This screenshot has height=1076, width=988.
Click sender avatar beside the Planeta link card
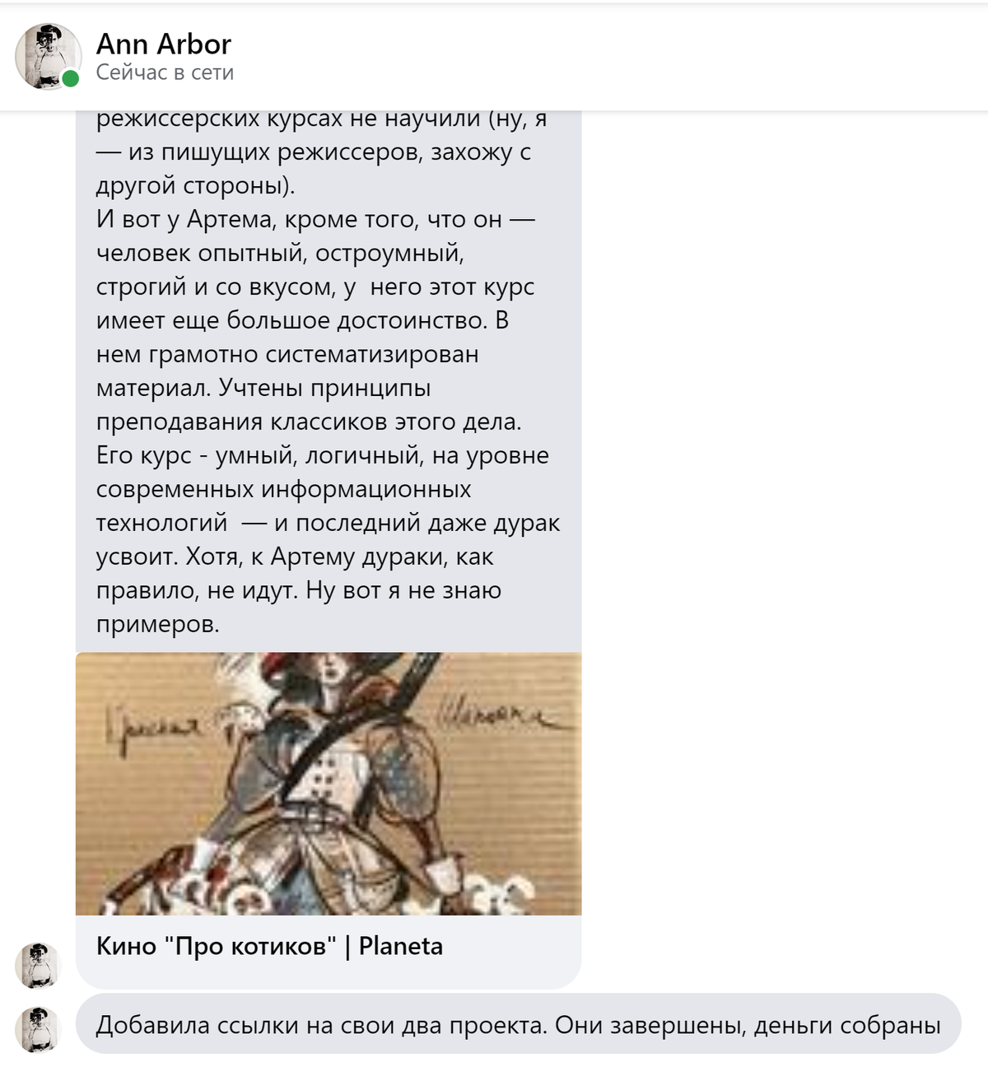tap(38, 966)
